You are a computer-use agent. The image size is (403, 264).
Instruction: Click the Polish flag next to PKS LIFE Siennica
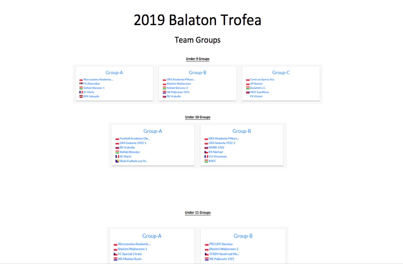(x=207, y=244)
